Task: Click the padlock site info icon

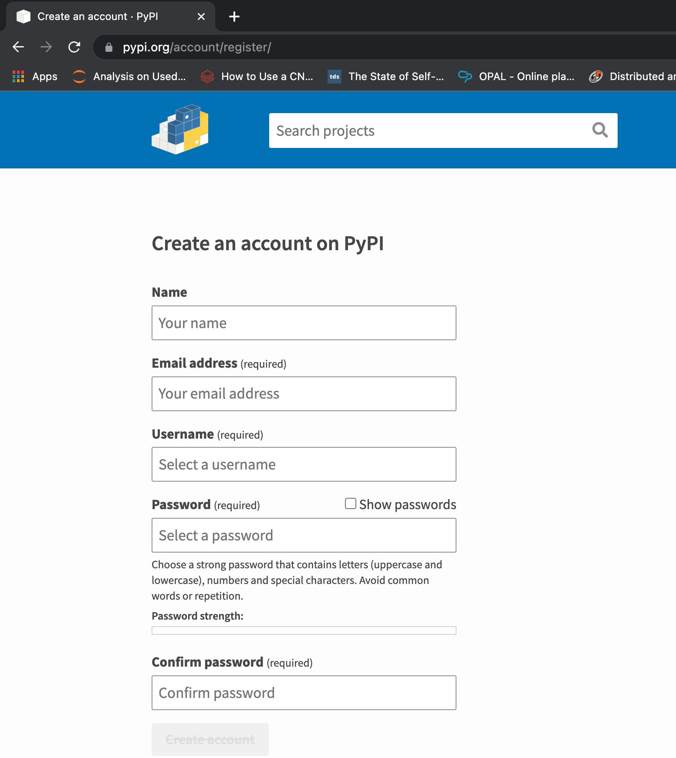Action: point(109,47)
